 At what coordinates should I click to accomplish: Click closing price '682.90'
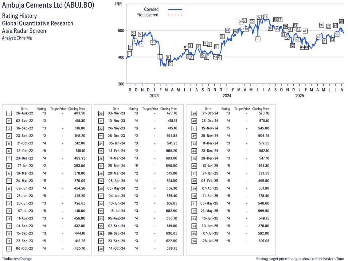172,211
